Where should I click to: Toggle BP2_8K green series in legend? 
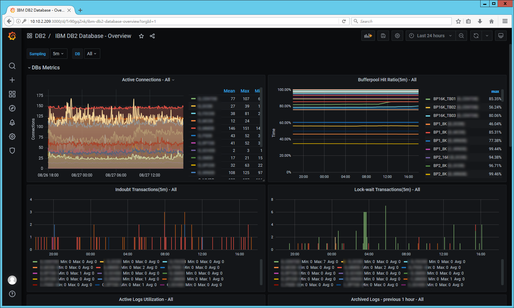click(x=440, y=166)
